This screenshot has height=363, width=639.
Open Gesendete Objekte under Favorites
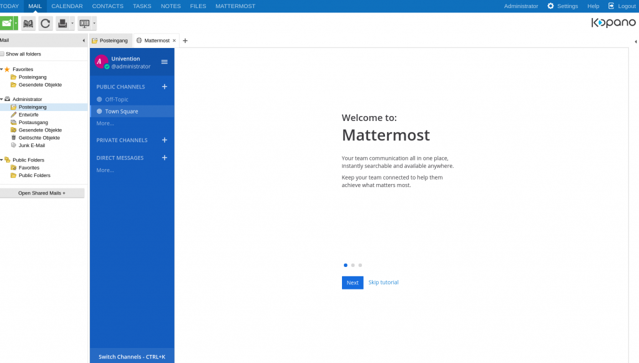coord(41,85)
